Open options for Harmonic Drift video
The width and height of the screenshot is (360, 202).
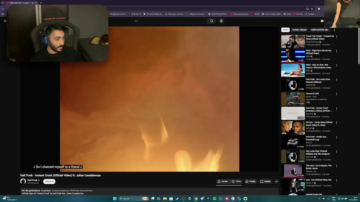tap(336, 94)
